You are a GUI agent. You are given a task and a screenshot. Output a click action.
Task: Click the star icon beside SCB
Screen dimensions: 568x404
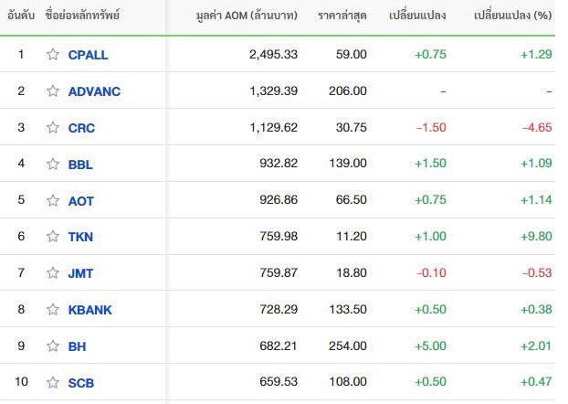tap(53, 382)
